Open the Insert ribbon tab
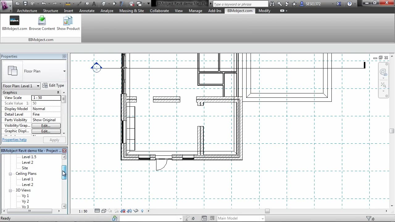 click(69, 10)
